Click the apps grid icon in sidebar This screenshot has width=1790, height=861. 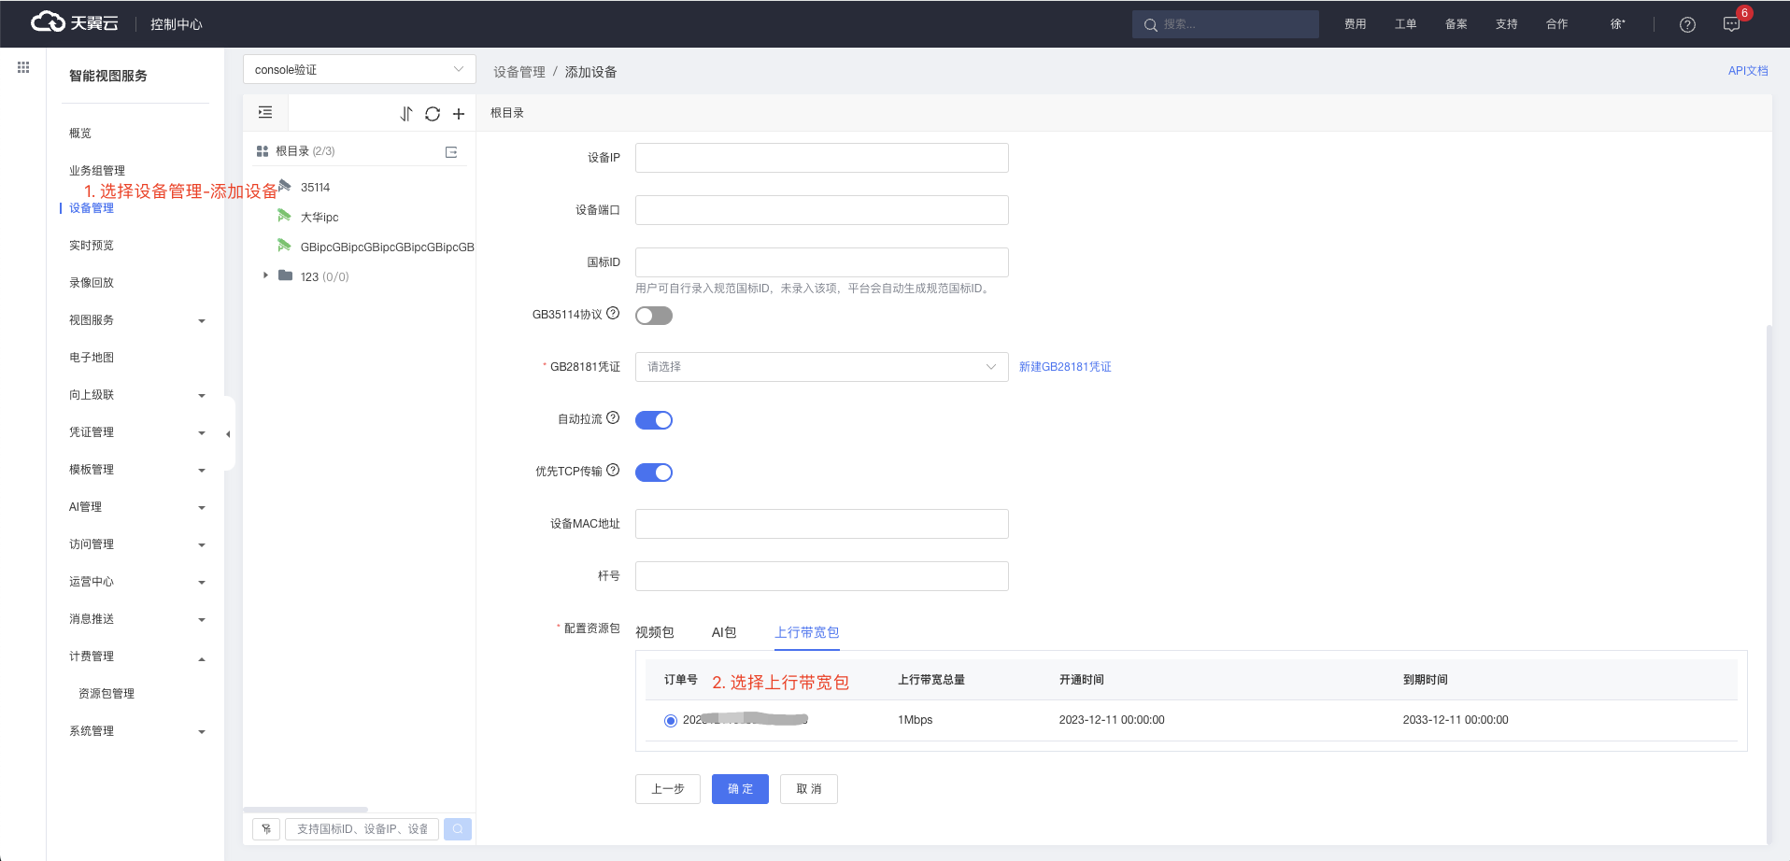pyautogui.click(x=23, y=67)
